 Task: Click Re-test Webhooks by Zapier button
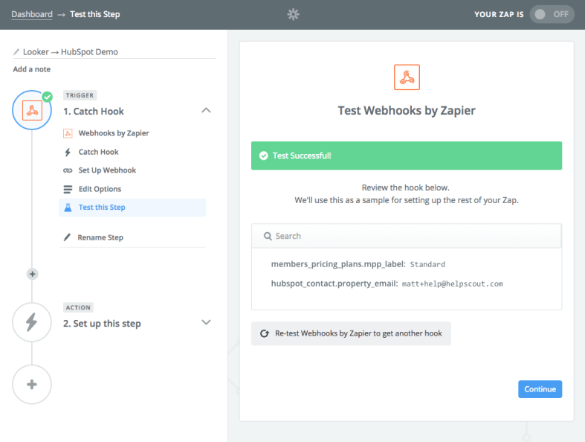351,333
